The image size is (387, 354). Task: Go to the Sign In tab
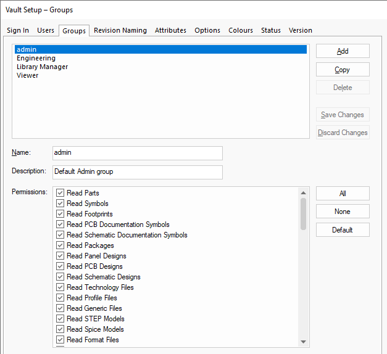pyautogui.click(x=18, y=30)
